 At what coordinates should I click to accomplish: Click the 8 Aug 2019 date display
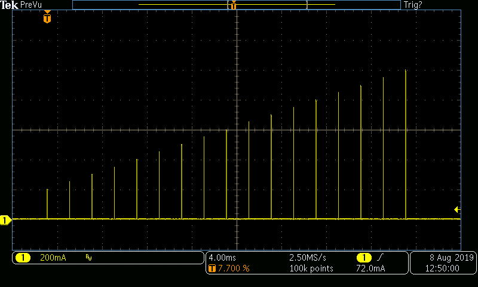452,258
